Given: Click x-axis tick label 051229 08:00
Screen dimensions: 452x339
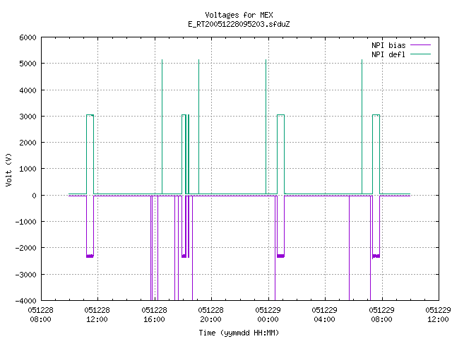Looking at the screenshot, I should 381,315.
